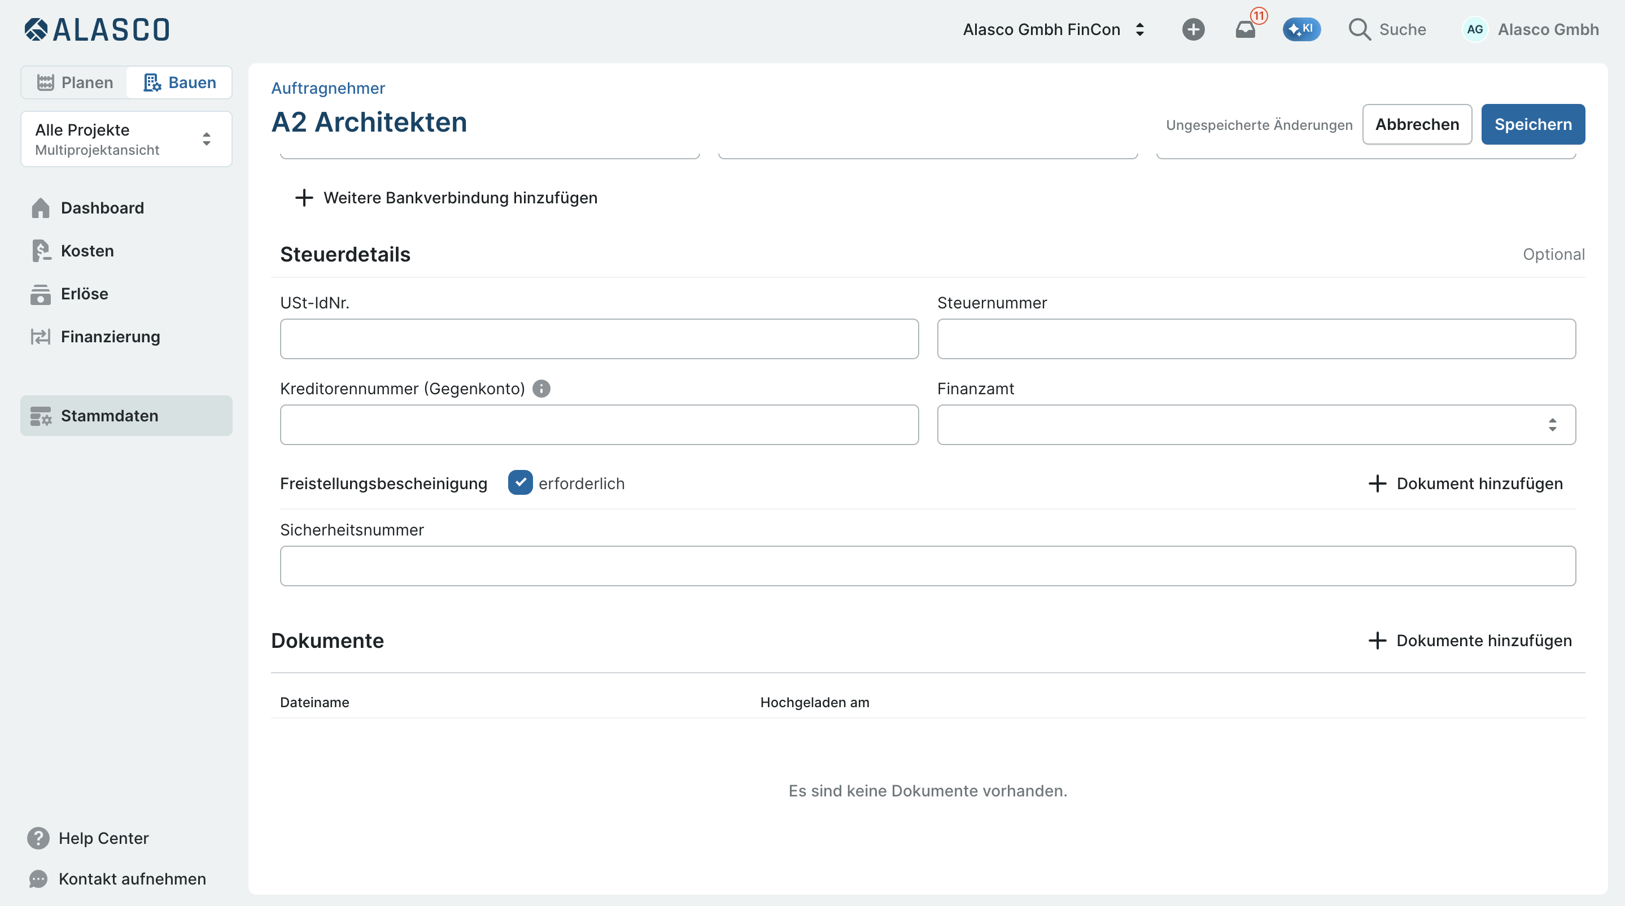Click the Hochgeladen am column header
This screenshot has width=1625, height=906.
pos(814,702)
